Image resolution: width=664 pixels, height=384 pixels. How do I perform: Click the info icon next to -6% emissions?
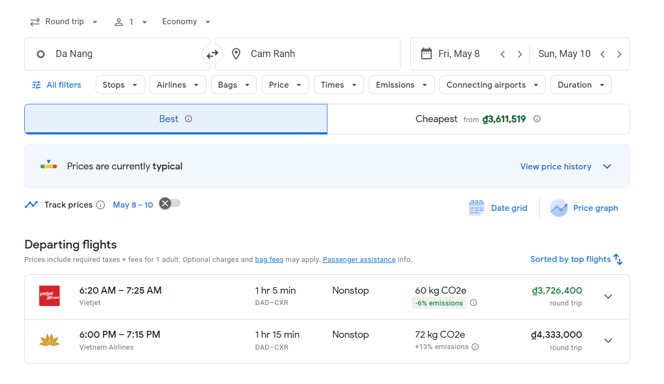pos(473,303)
